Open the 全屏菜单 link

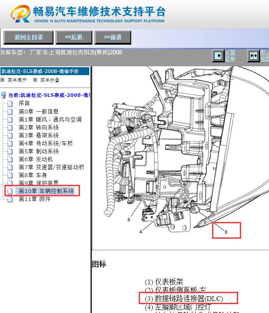[230, 56]
